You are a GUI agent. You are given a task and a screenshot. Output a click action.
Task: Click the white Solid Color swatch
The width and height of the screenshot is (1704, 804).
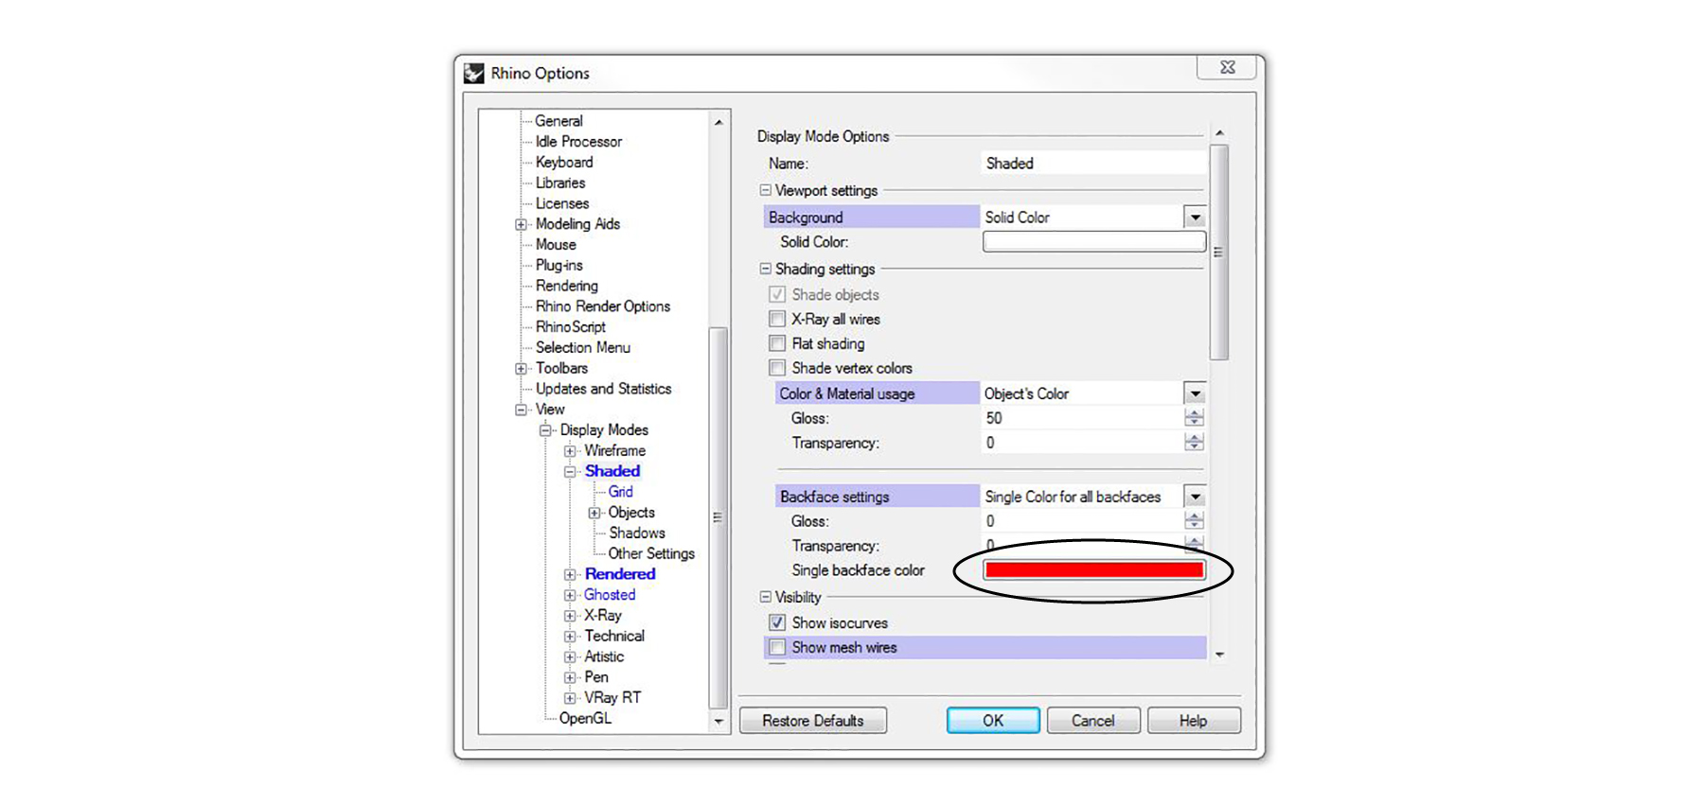coord(1094,242)
